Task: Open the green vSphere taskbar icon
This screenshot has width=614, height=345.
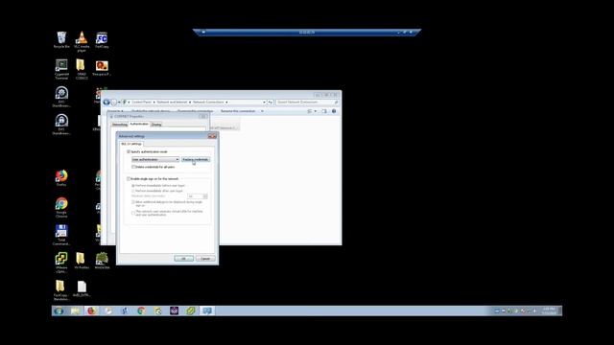Action: 191,310
